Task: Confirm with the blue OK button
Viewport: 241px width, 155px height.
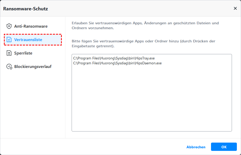Action: point(224,147)
